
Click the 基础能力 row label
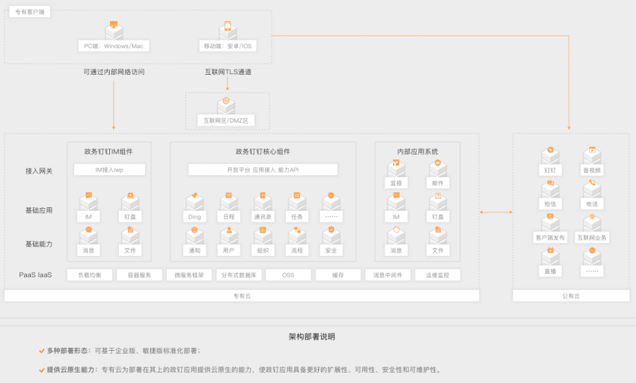(39, 244)
